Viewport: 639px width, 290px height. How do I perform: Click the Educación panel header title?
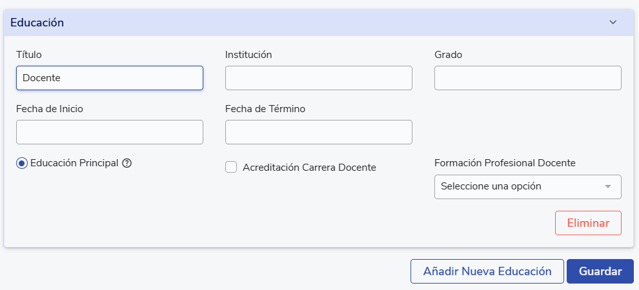(x=37, y=23)
